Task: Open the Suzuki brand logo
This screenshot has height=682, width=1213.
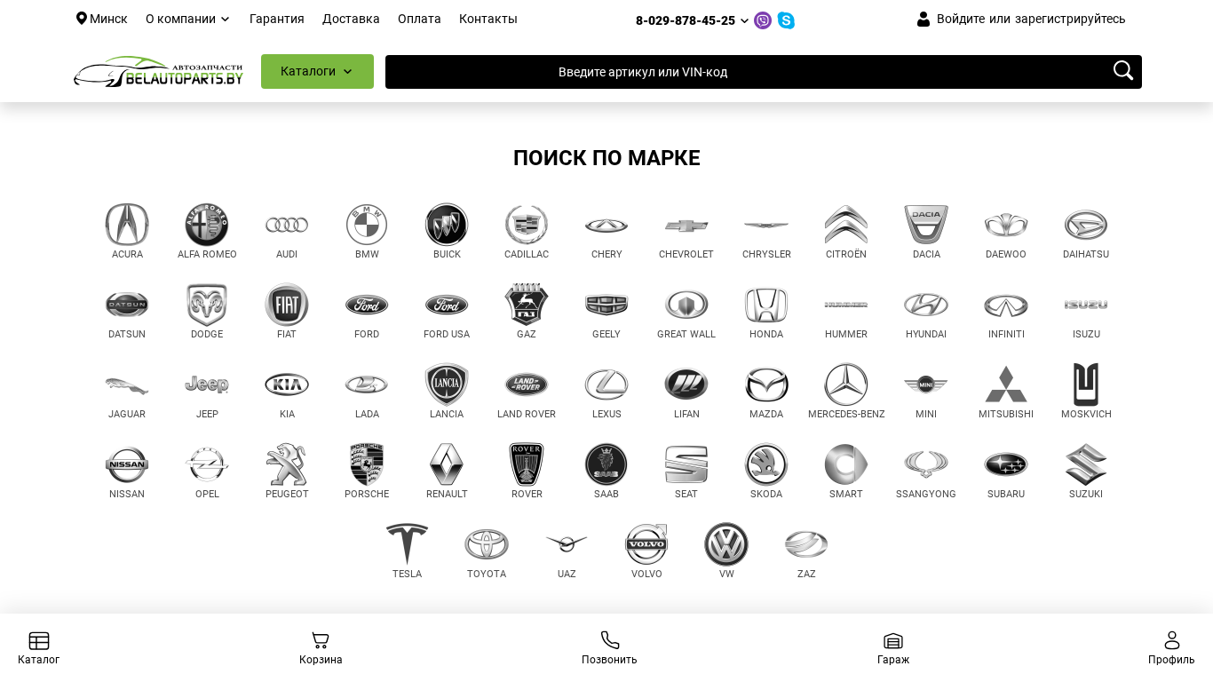Action: tap(1086, 464)
